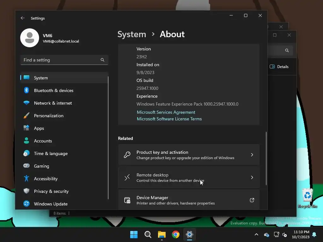Image resolution: width=323 pixels, height=242 pixels.
Task: Click the search magnifier in Find a setting
Action: tap(103, 60)
